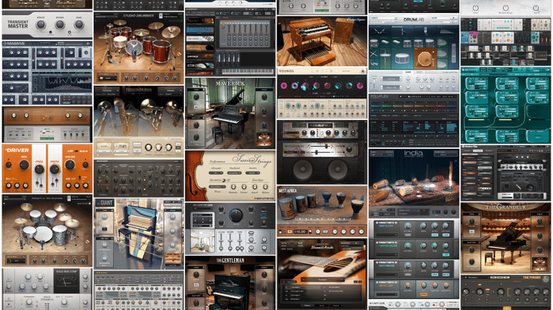Open the Glissando dropdown in Session Strings
The height and width of the screenshot is (310, 553).
(215, 173)
